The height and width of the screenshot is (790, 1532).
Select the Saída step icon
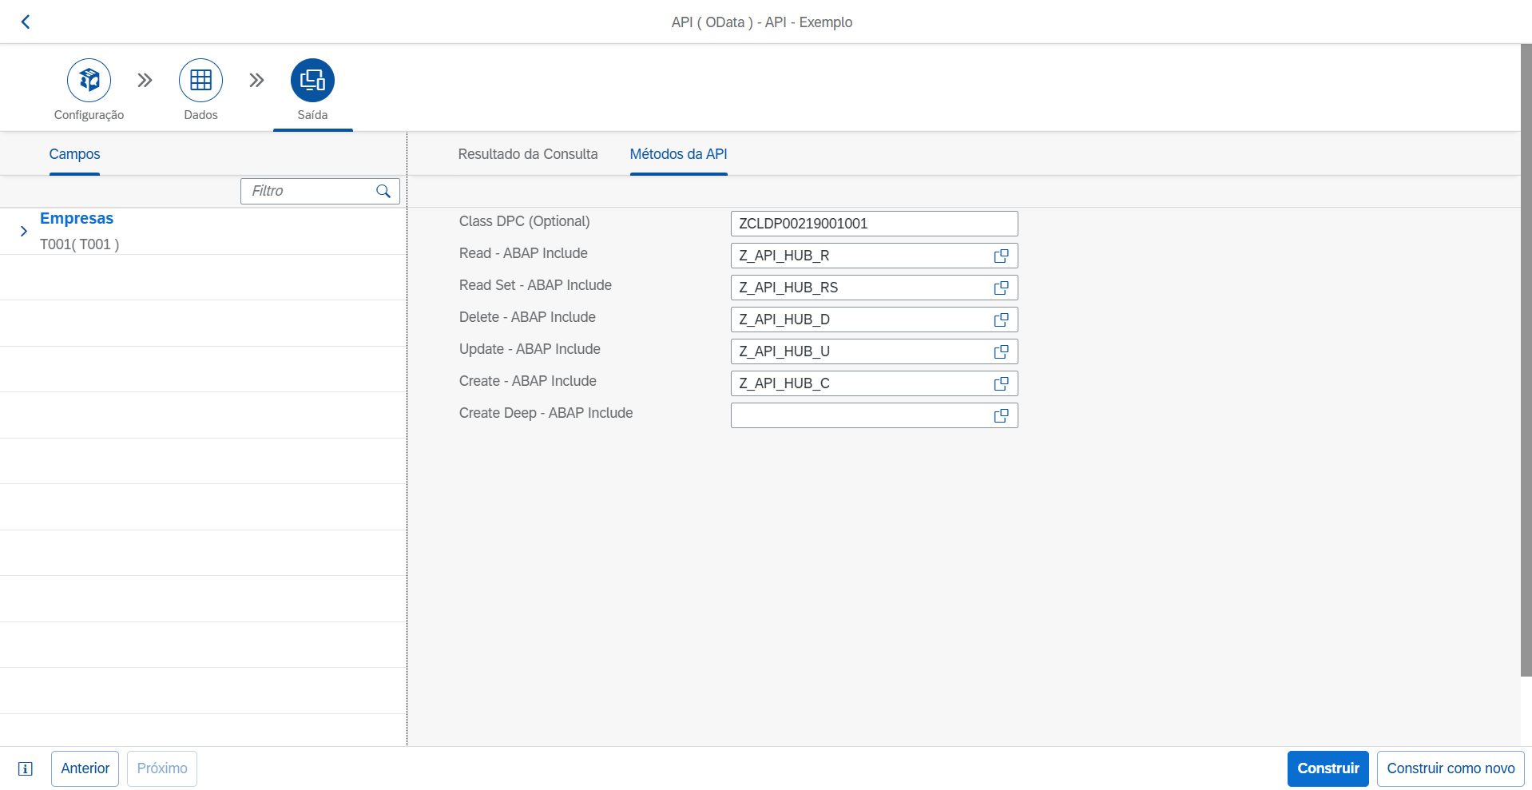[312, 81]
